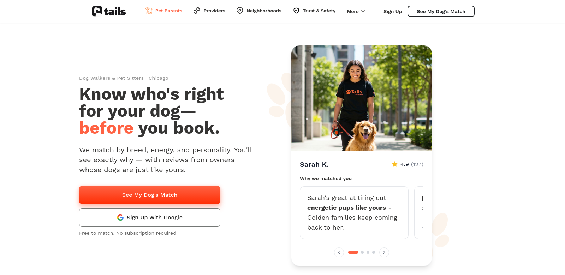Click the map pin icon beside Neighborhoods
The image size is (565, 275).
240,11
